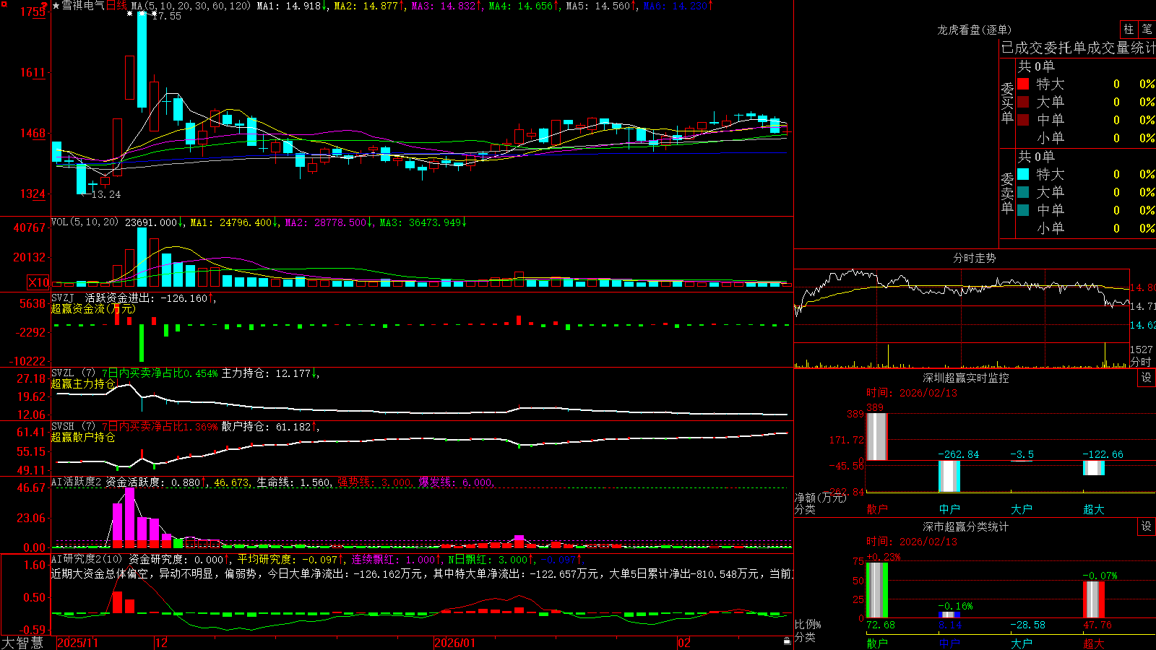Image resolution: width=1156 pixels, height=650 pixels.
Task: Click the 近期大资金总体偏空 analysis text line
Action: tap(422, 573)
